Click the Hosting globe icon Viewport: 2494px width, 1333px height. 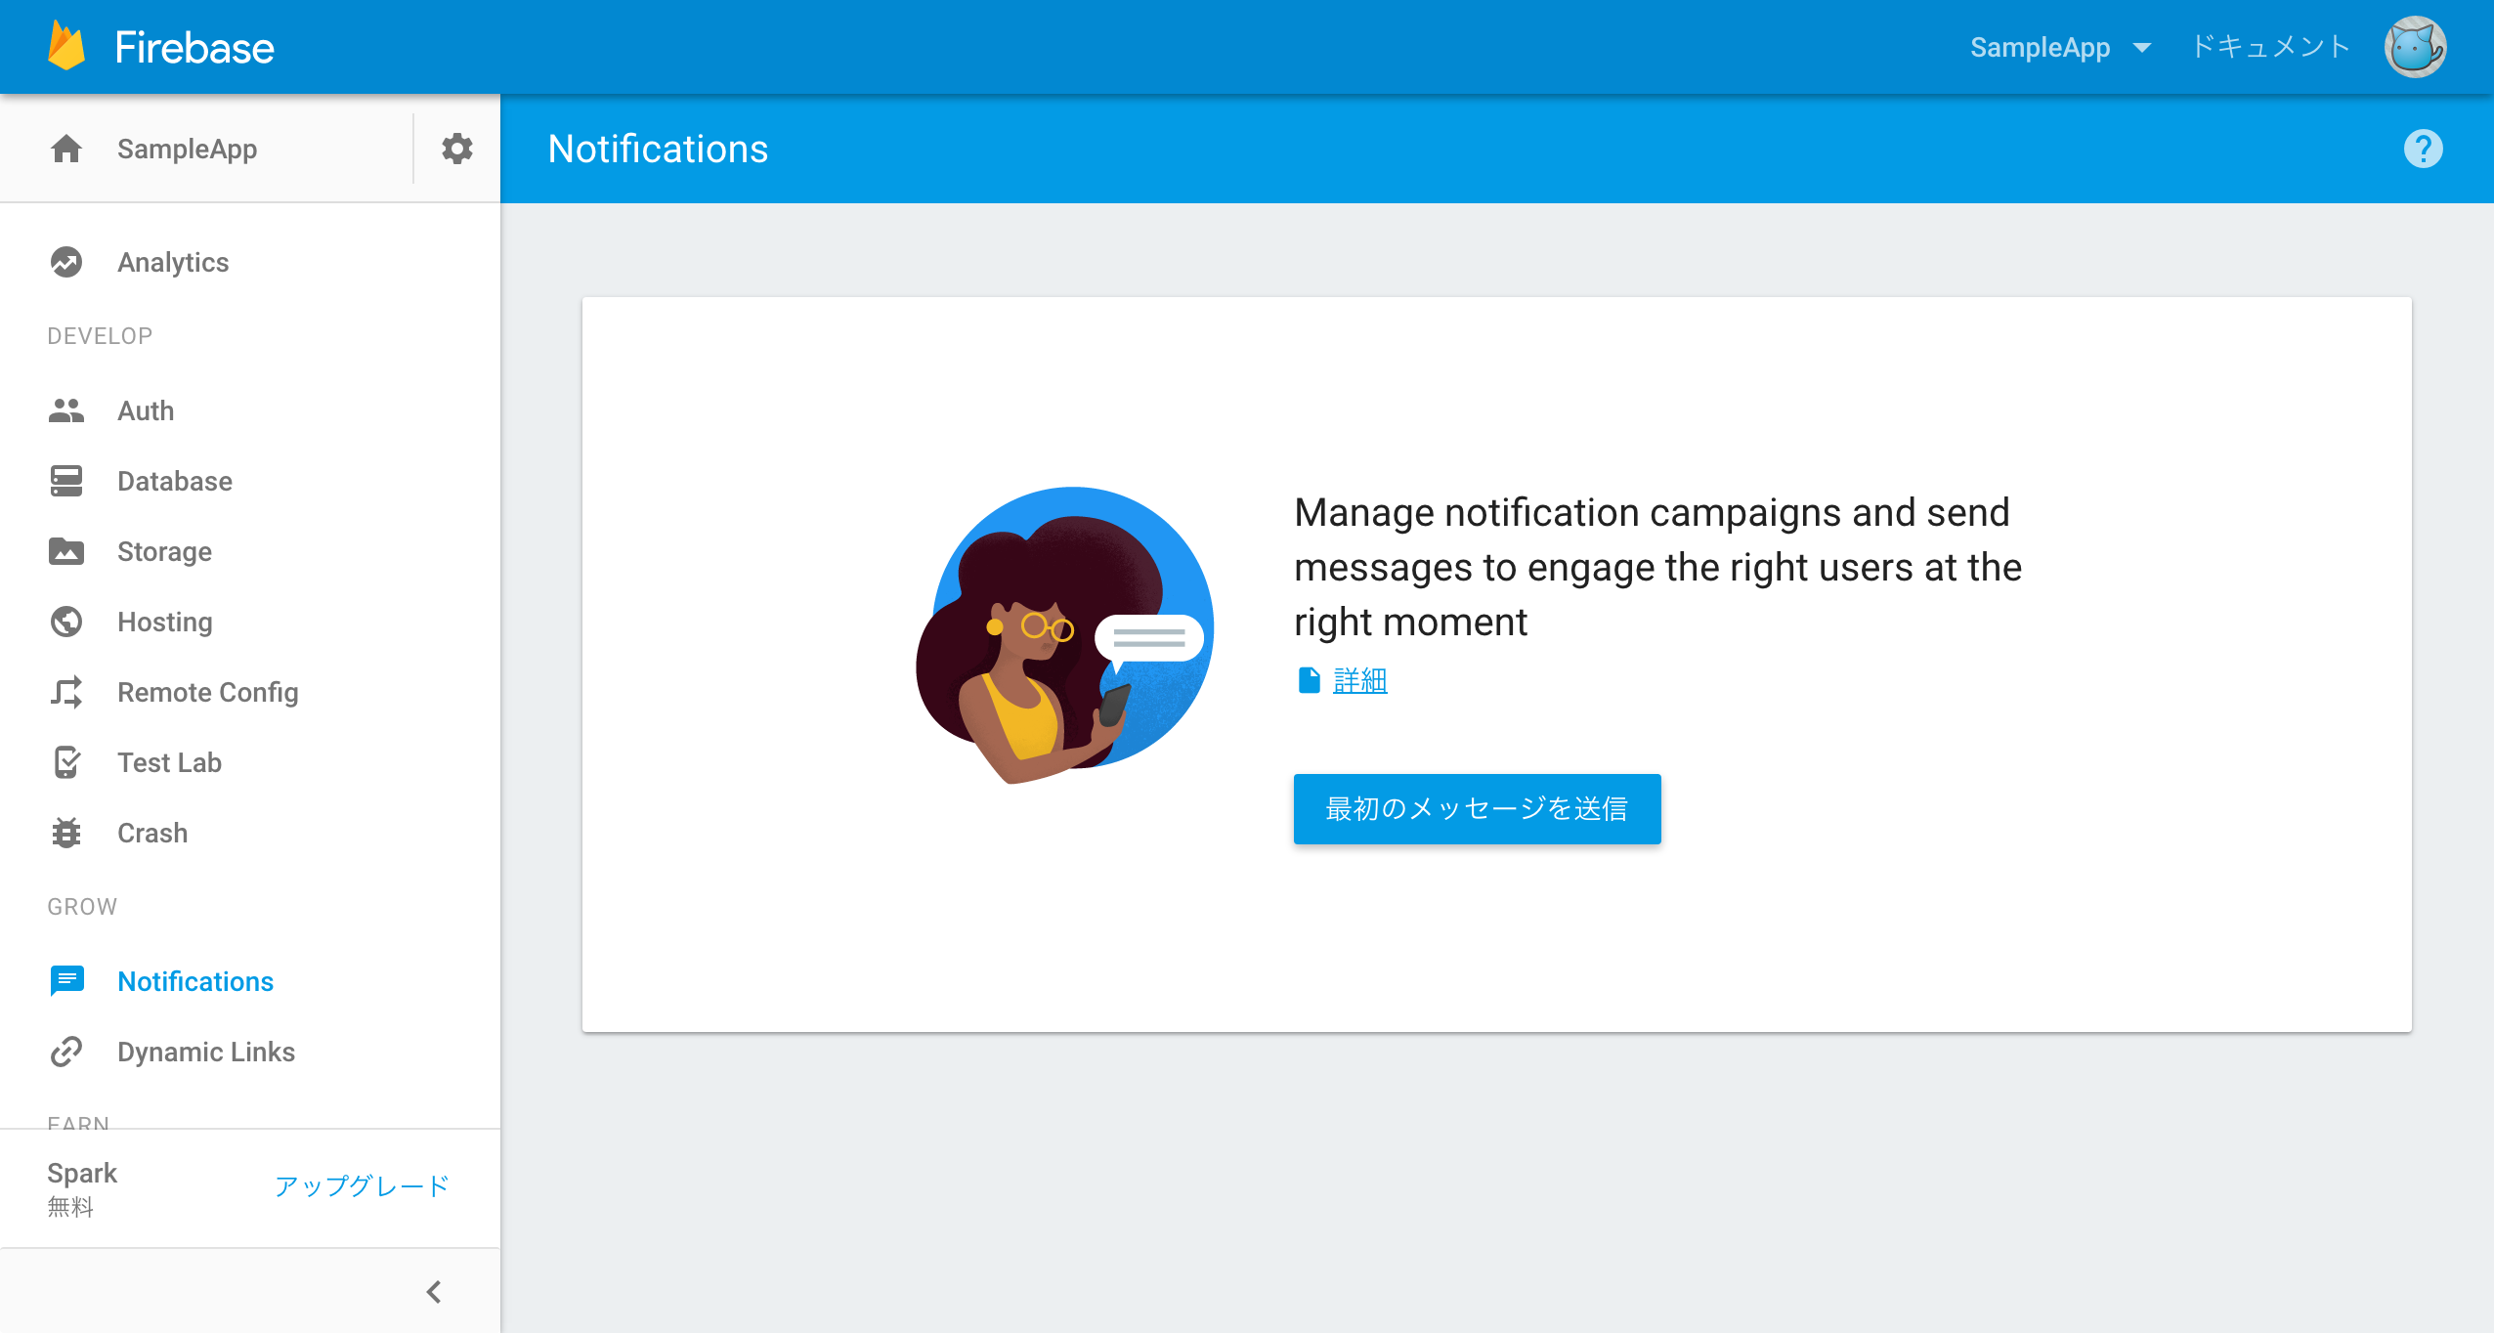pyautogui.click(x=66, y=622)
